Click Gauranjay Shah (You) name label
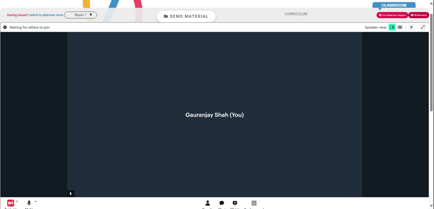Screen dimensions: 434x209 [x=214, y=115]
